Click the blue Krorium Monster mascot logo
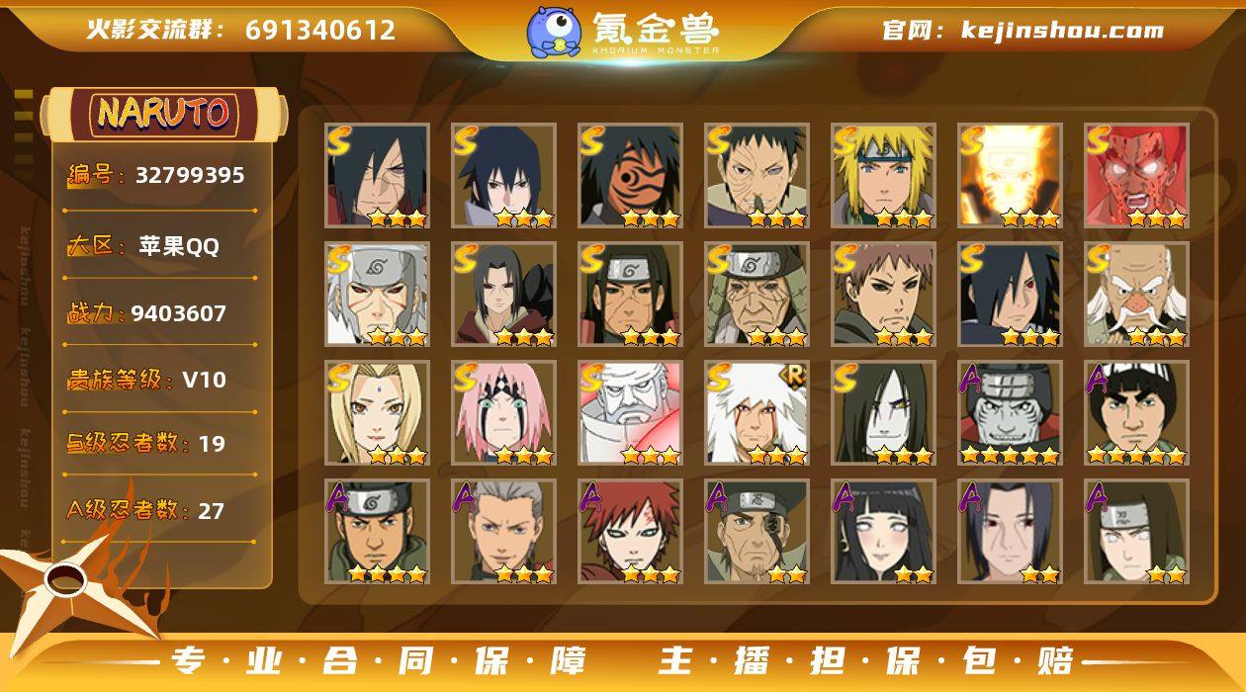 tap(553, 31)
